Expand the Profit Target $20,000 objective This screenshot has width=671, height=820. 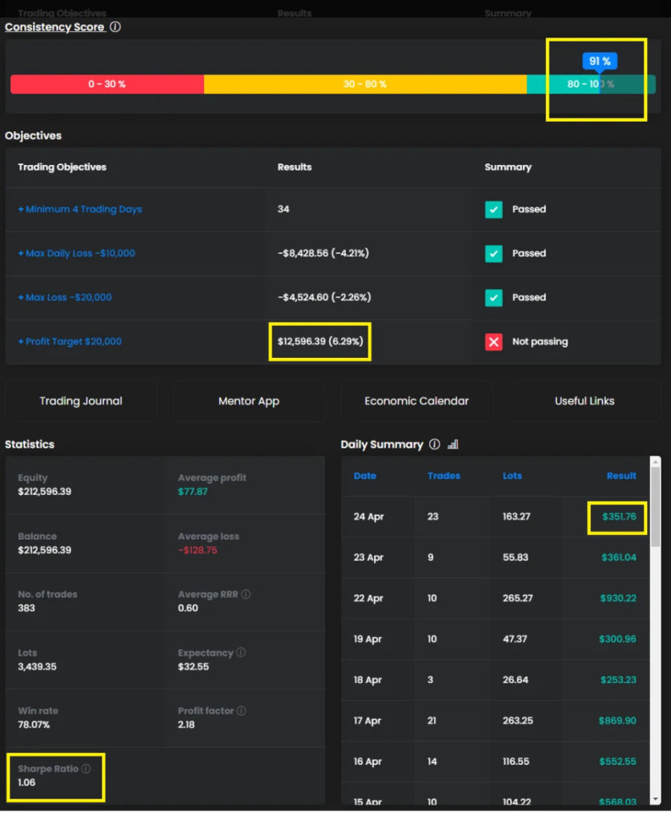click(x=70, y=342)
